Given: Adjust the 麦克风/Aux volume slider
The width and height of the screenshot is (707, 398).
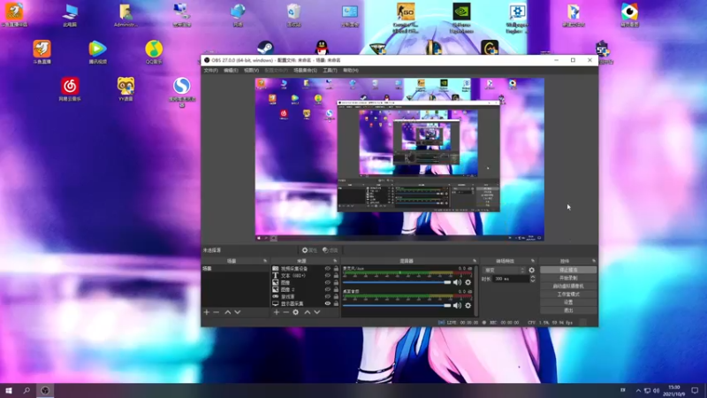Looking at the screenshot, I should [x=397, y=282].
